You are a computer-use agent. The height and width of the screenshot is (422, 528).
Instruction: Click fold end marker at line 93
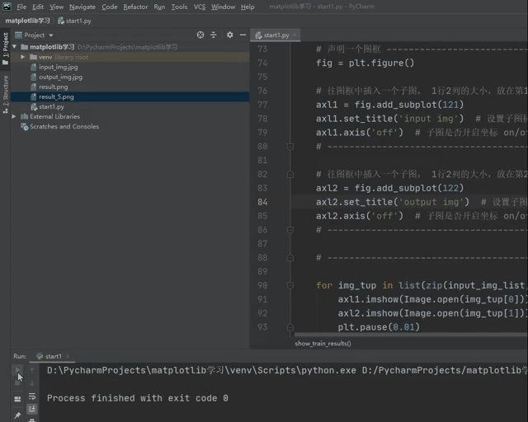point(290,327)
